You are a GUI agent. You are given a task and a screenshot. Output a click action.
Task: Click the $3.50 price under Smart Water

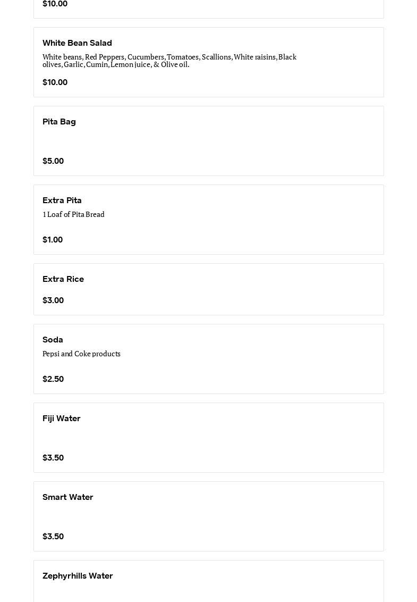pos(53,537)
